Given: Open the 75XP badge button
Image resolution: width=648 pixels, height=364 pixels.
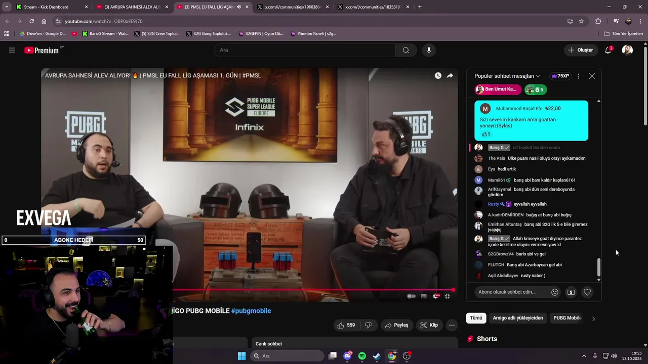Looking at the screenshot, I should point(560,76).
